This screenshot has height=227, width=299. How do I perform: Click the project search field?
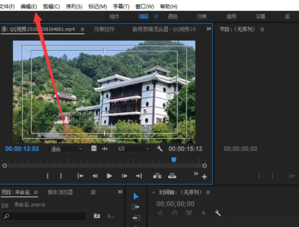click(x=44, y=216)
